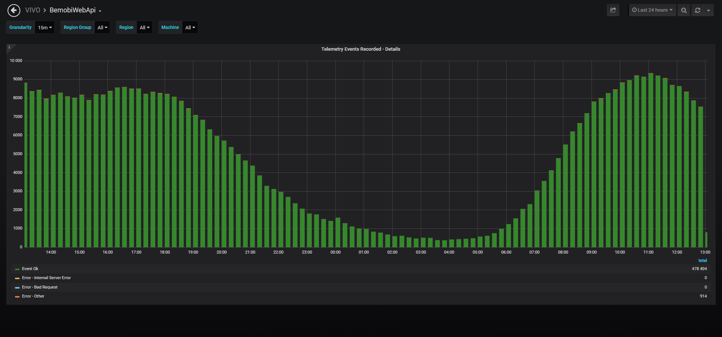This screenshot has width=722, height=337.
Task: Toggle the Error - Bad Request legend series
Action: 40,287
